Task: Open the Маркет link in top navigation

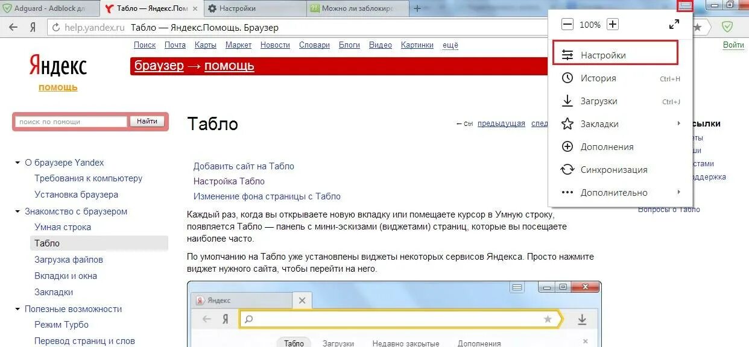Action: pos(238,45)
